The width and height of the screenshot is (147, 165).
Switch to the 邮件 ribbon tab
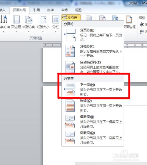click(51, 10)
